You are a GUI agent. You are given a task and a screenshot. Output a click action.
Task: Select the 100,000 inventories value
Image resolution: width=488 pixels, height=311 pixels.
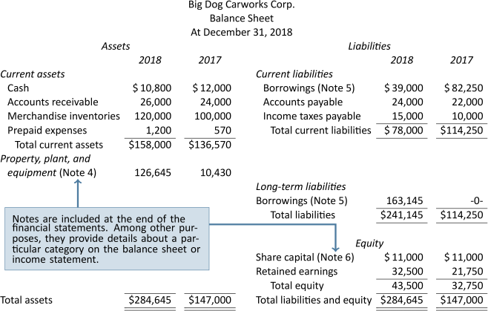point(213,117)
